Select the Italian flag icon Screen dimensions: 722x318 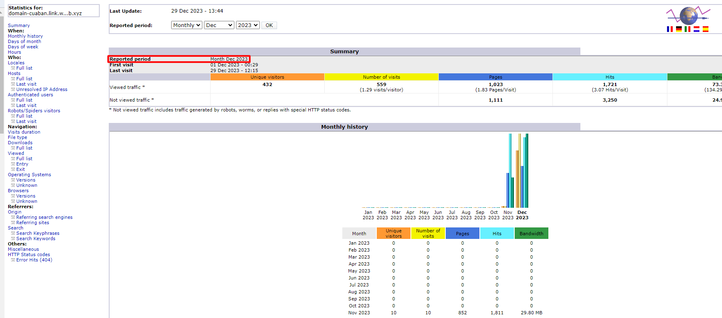coord(688,29)
